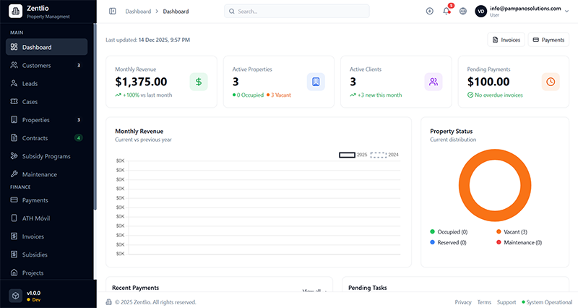578x308 pixels.
Task: Click the v1.0.0 version cube icon
Action: pyautogui.click(x=15, y=296)
